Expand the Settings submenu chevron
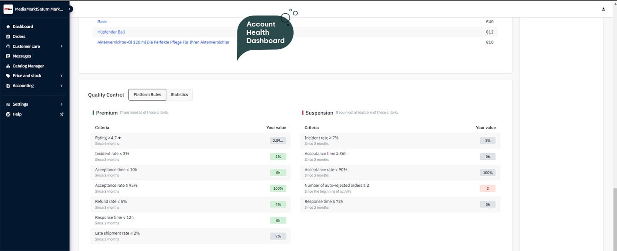 (61, 104)
